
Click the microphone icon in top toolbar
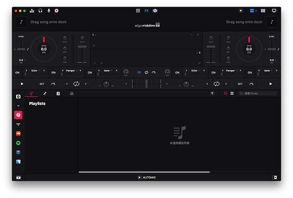tap(48, 10)
